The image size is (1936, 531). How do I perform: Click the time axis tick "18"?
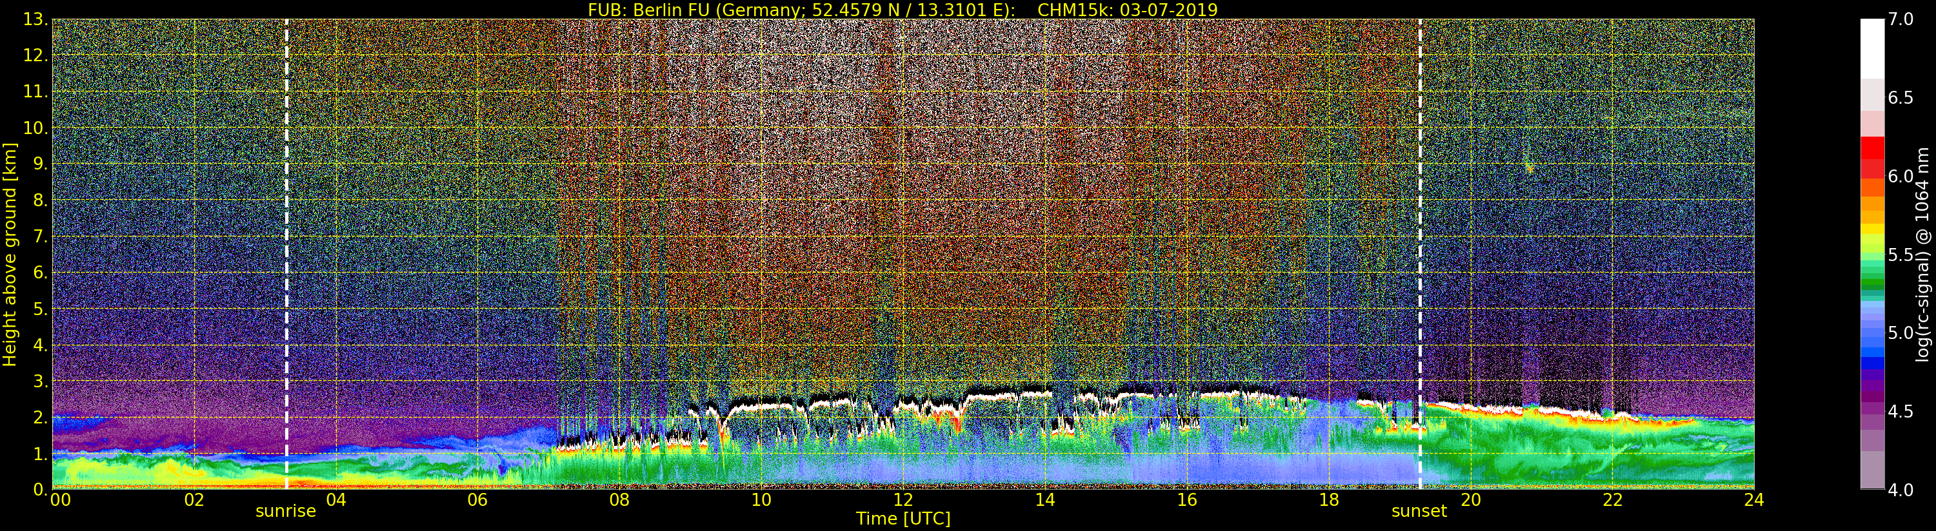1329,500
